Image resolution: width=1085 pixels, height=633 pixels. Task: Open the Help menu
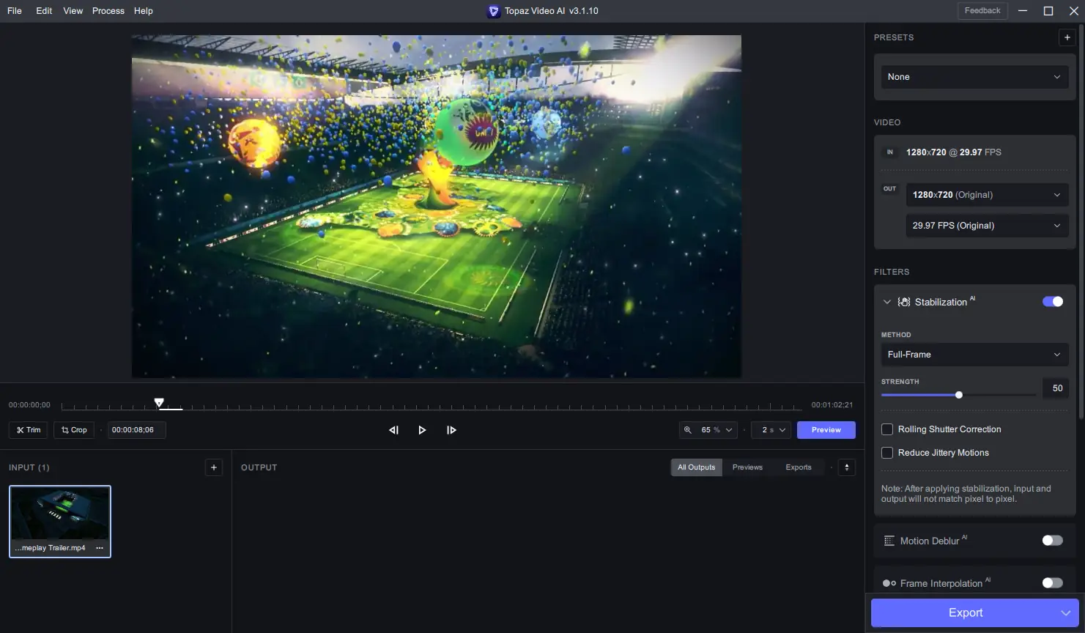[x=144, y=11]
